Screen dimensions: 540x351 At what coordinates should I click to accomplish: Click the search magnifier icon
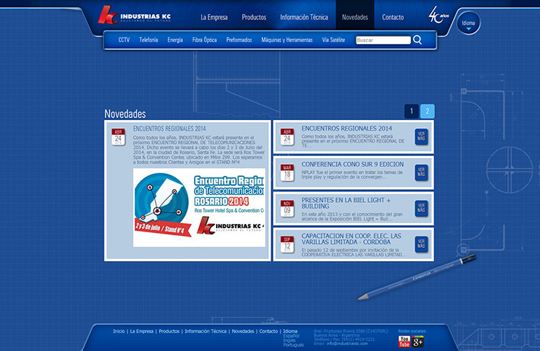(417, 40)
